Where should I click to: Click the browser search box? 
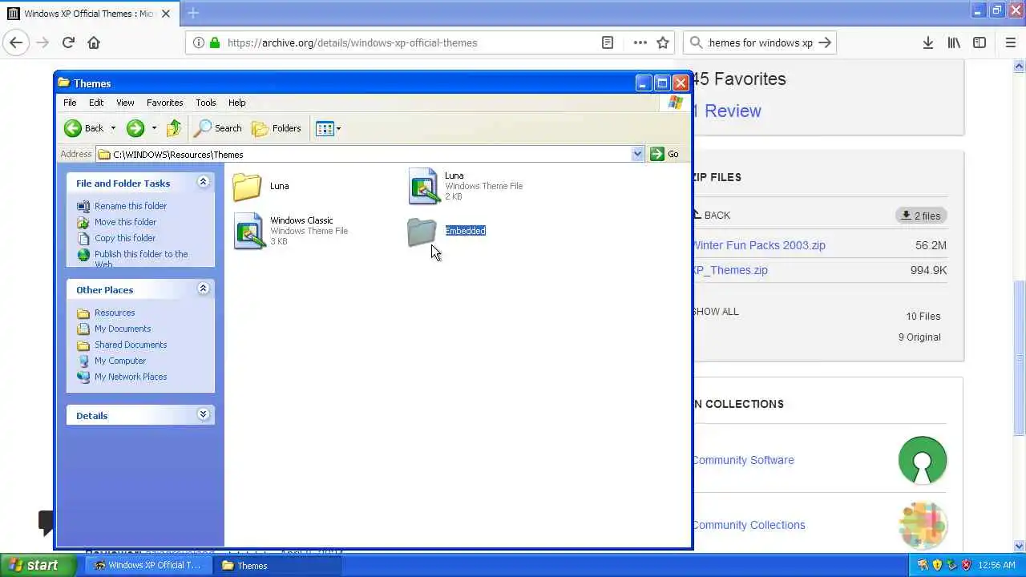click(760, 42)
